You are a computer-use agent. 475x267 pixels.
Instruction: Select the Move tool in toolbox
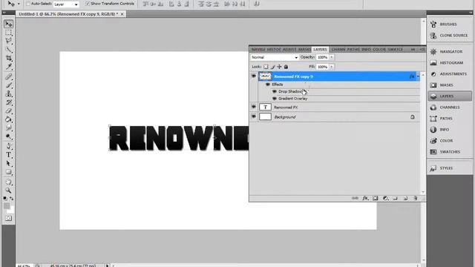point(8,24)
